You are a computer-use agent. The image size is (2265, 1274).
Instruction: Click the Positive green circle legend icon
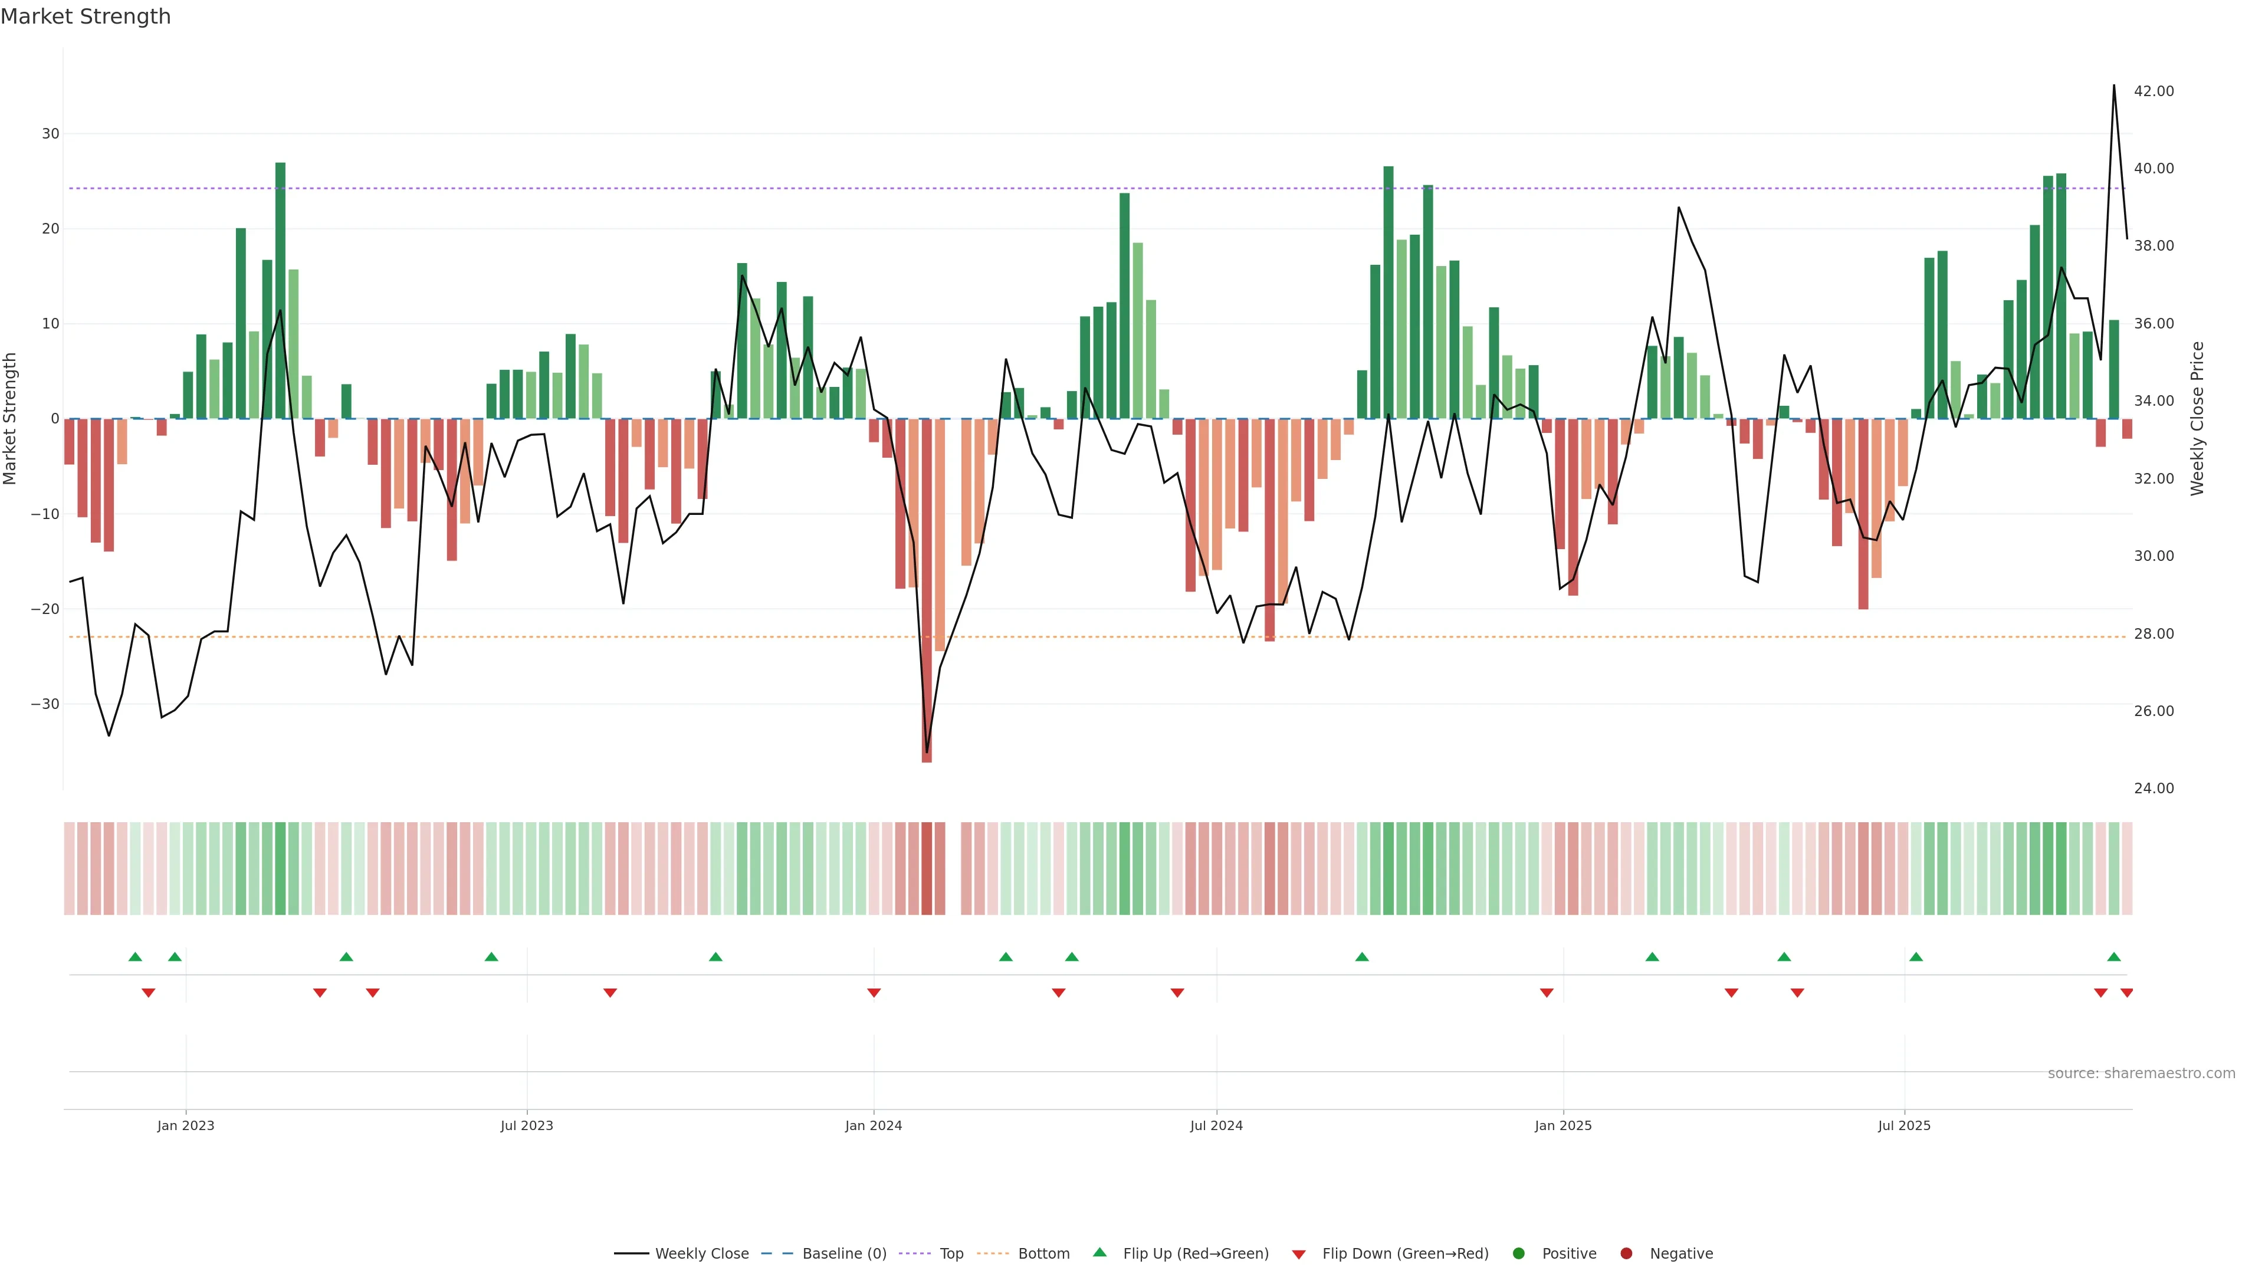pos(1518,1254)
